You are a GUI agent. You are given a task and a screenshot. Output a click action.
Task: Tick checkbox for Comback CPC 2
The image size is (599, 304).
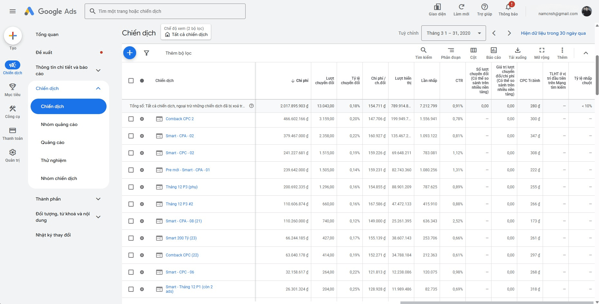click(x=131, y=119)
